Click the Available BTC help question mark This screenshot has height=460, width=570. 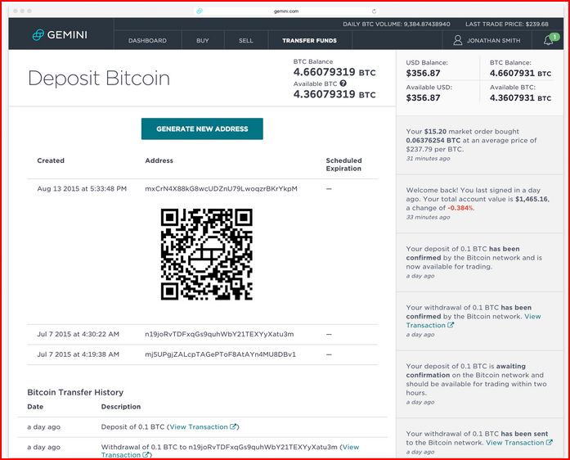click(x=343, y=83)
